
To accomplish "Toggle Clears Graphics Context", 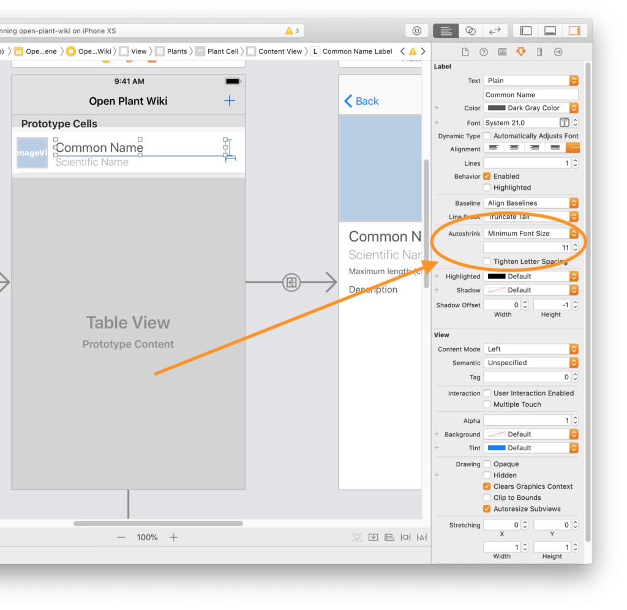I will pyautogui.click(x=487, y=486).
